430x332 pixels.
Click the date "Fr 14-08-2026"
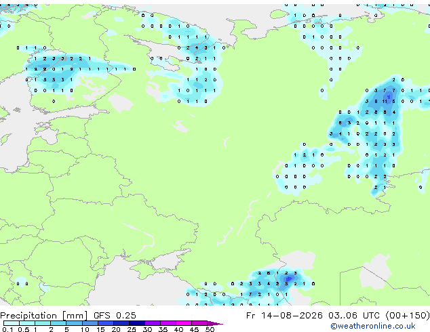click(x=284, y=315)
